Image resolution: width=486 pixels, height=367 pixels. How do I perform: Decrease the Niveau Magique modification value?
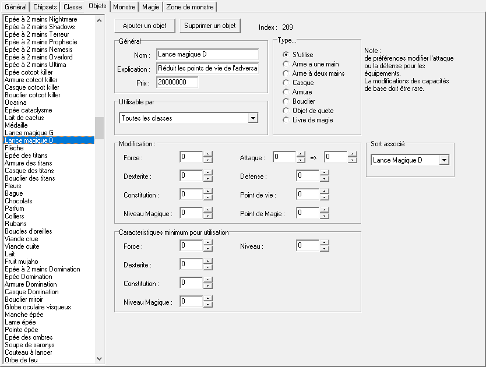[208, 216]
